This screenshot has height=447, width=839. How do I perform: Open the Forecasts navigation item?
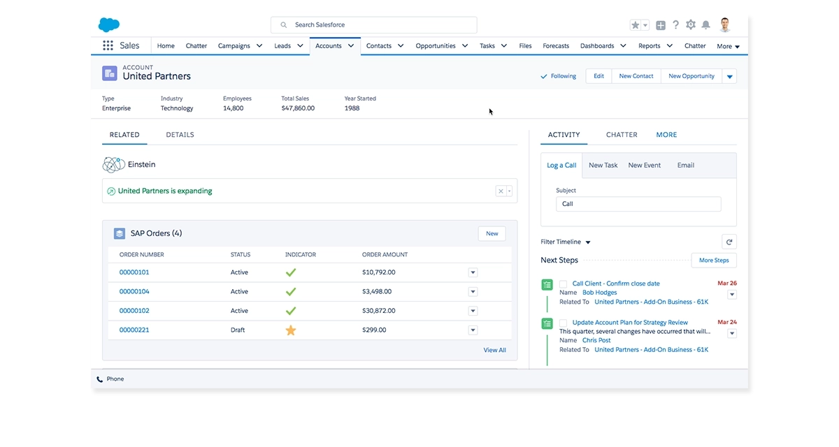(556, 45)
